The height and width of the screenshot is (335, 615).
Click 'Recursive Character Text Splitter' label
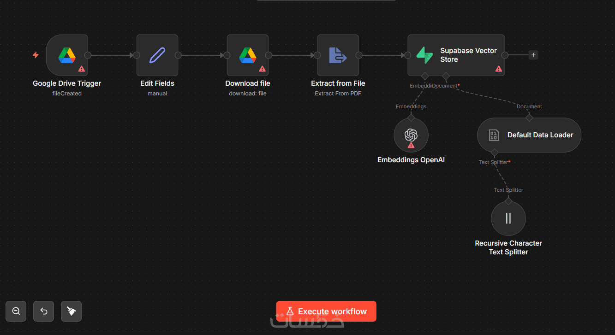(x=508, y=247)
